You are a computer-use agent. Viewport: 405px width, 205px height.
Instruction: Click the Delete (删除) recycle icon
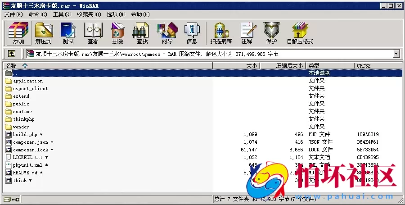tap(118, 33)
